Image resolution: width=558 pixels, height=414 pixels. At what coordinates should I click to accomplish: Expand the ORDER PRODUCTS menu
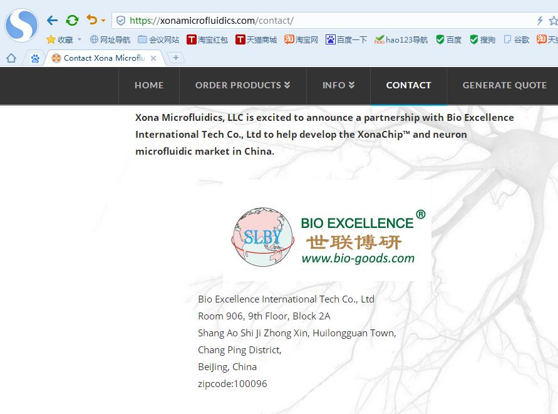click(242, 85)
